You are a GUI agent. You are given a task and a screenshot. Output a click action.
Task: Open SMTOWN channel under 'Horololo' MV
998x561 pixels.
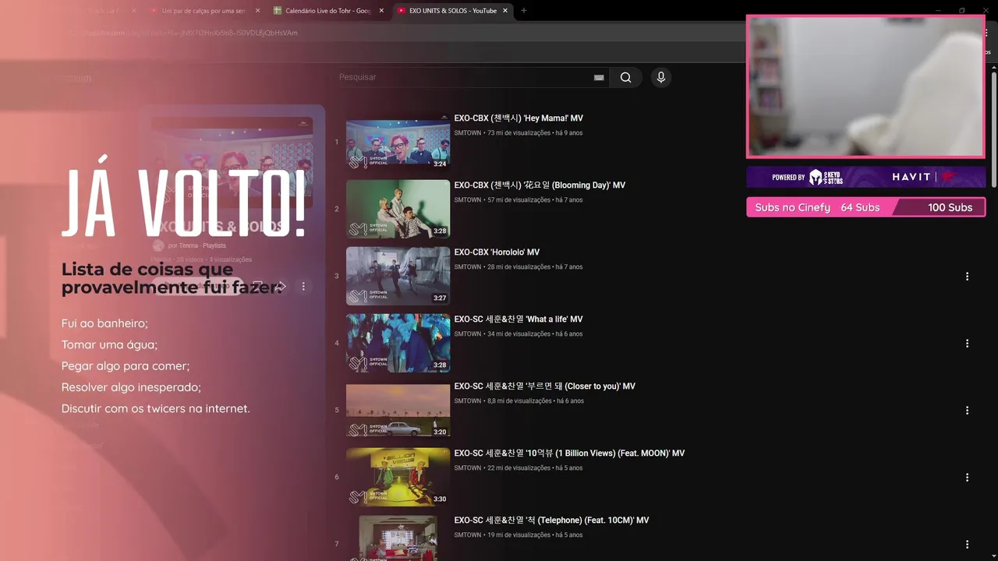[x=468, y=267]
